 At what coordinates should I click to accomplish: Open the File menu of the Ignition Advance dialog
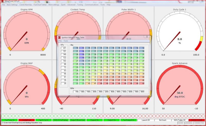[x=60, y=41]
